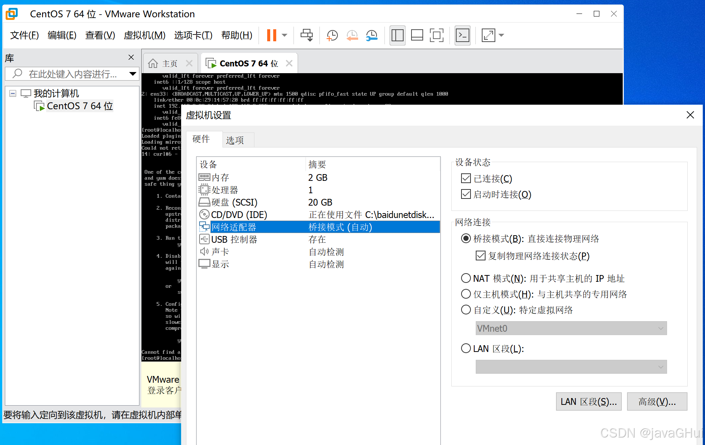Revert to the previous snapshot
705x445 pixels.
coord(352,35)
